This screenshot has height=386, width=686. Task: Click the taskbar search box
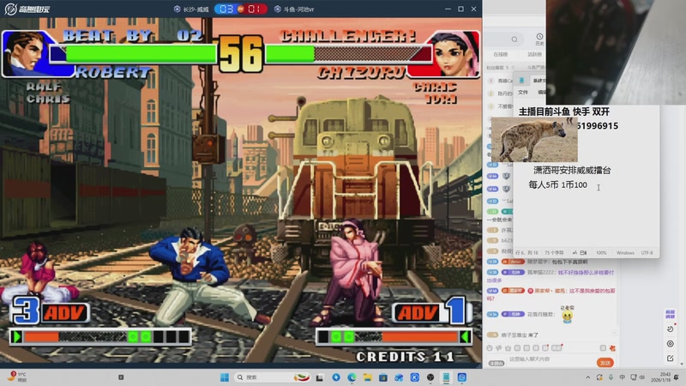tap(272, 377)
